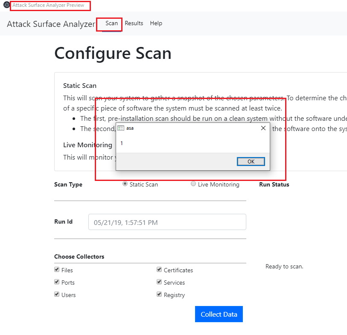
Task: Choose the Live Monitoring radio option
Action: (193, 184)
